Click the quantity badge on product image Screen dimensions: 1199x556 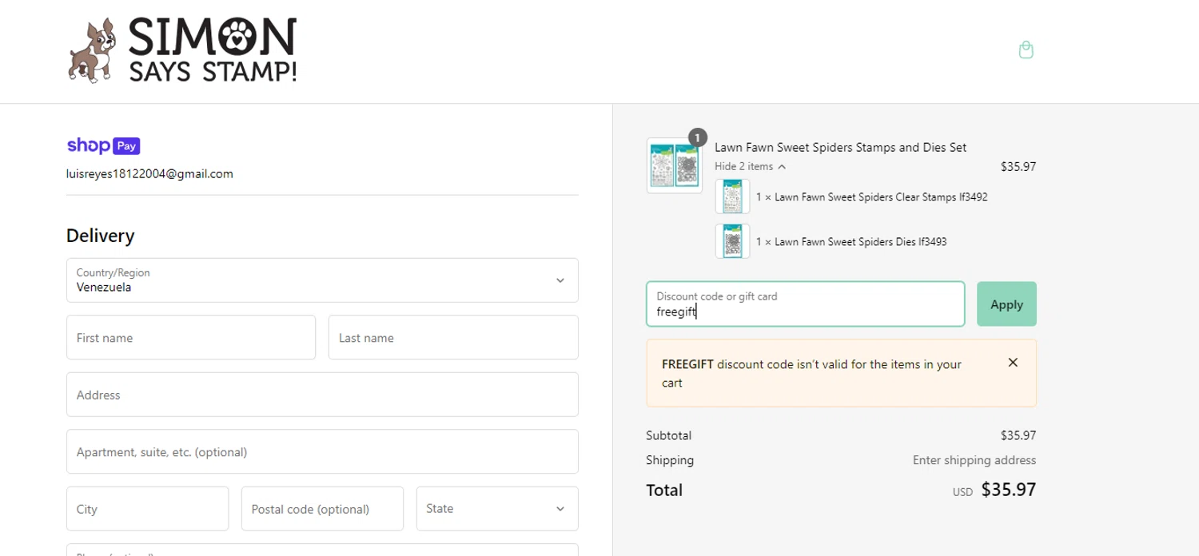(x=698, y=138)
